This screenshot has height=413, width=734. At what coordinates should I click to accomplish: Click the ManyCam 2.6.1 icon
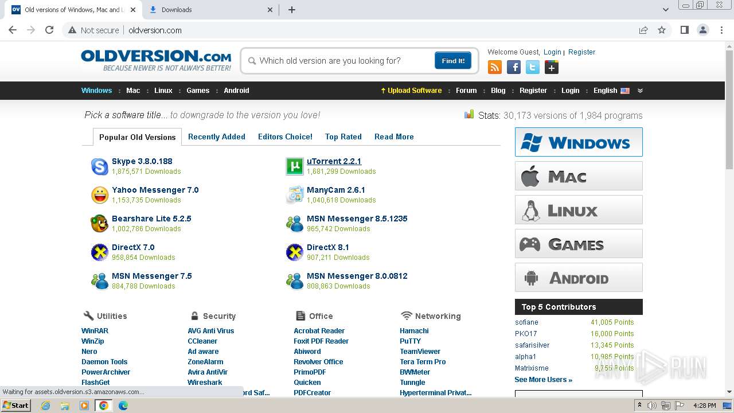[x=295, y=195]
